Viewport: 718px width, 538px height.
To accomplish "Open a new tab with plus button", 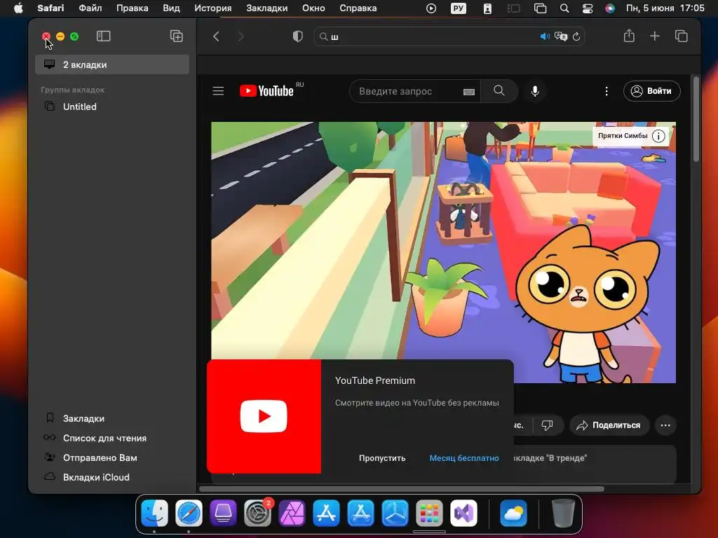I will tap(655, 36).
